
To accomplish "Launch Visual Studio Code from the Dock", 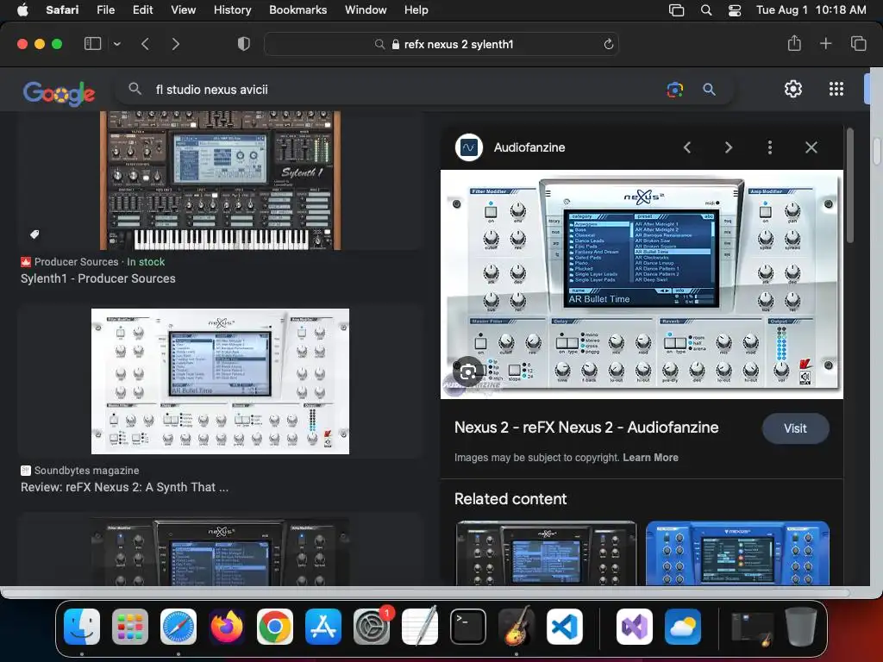I will (565, 626).
